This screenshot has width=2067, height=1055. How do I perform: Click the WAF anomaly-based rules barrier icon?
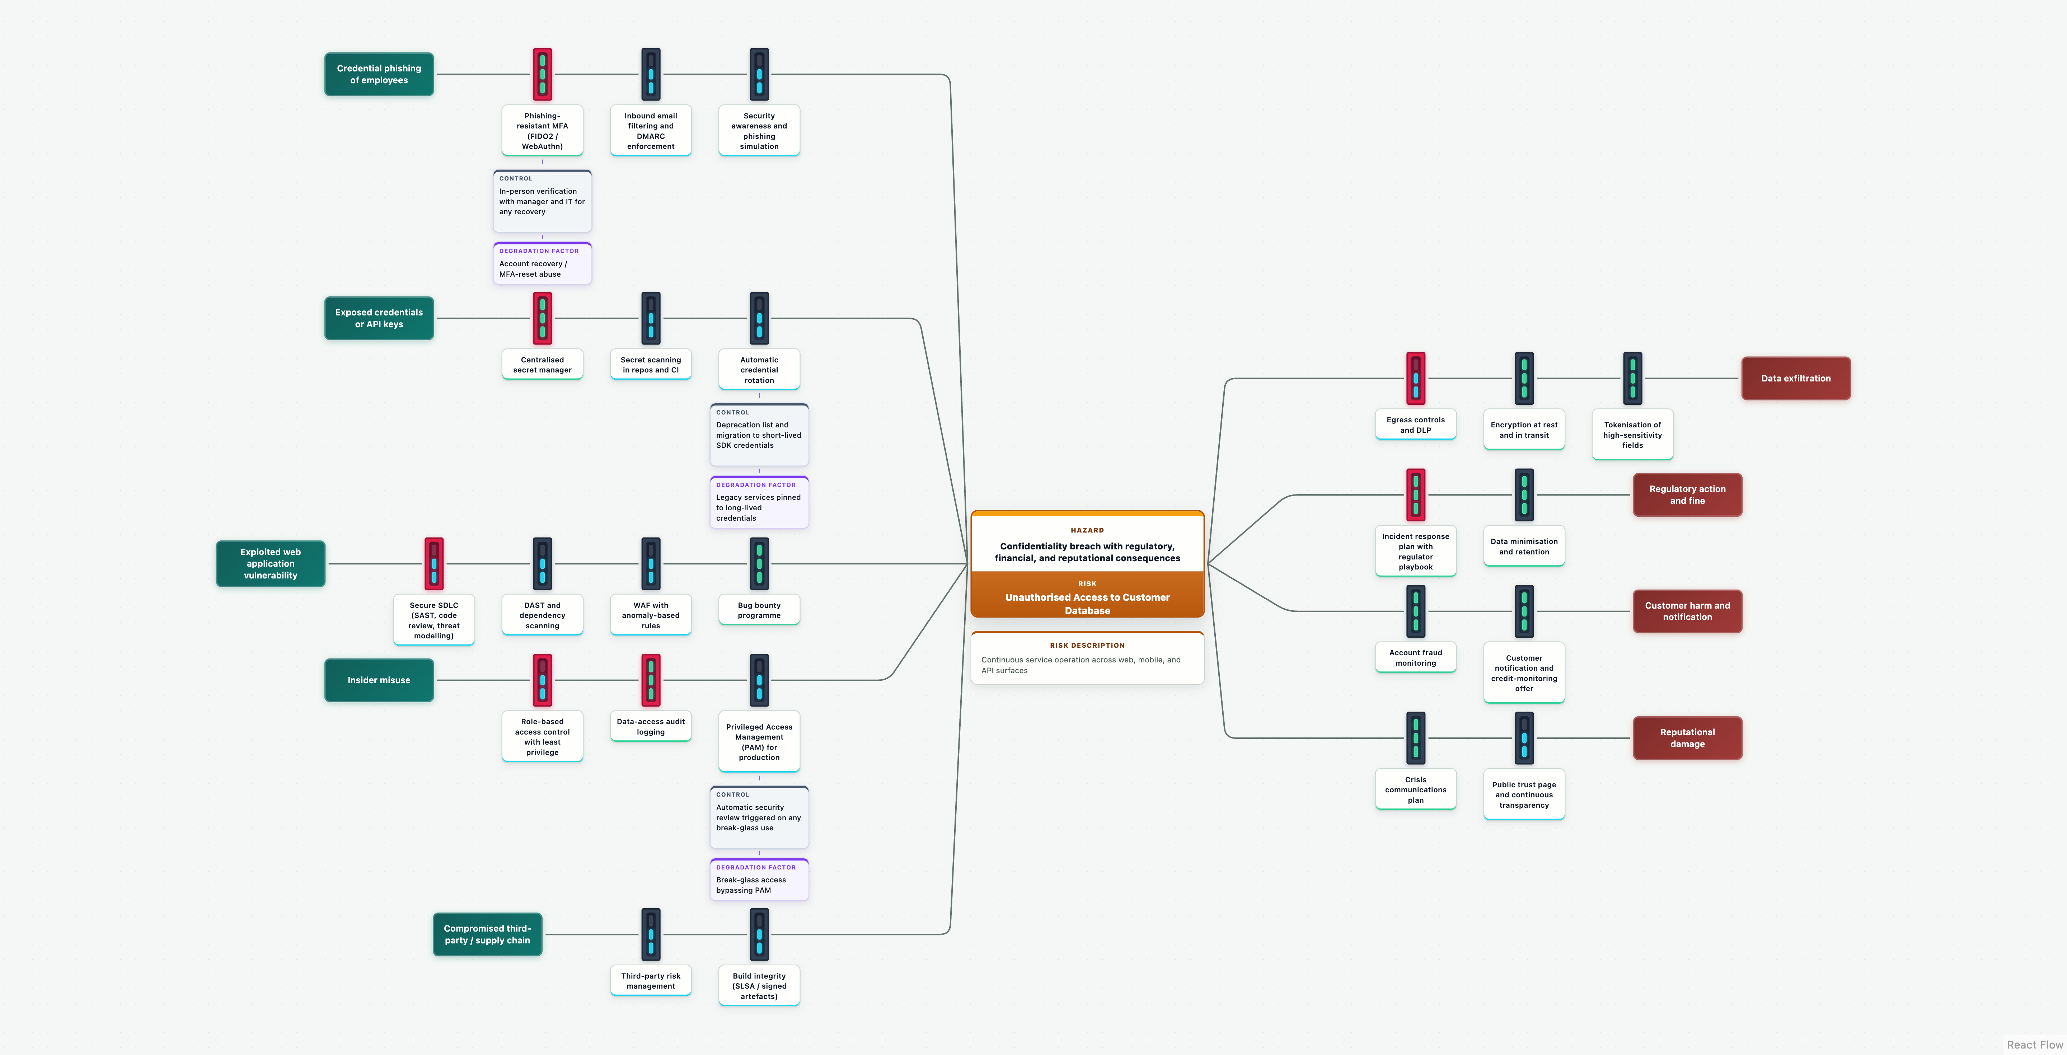coord(651,564)
